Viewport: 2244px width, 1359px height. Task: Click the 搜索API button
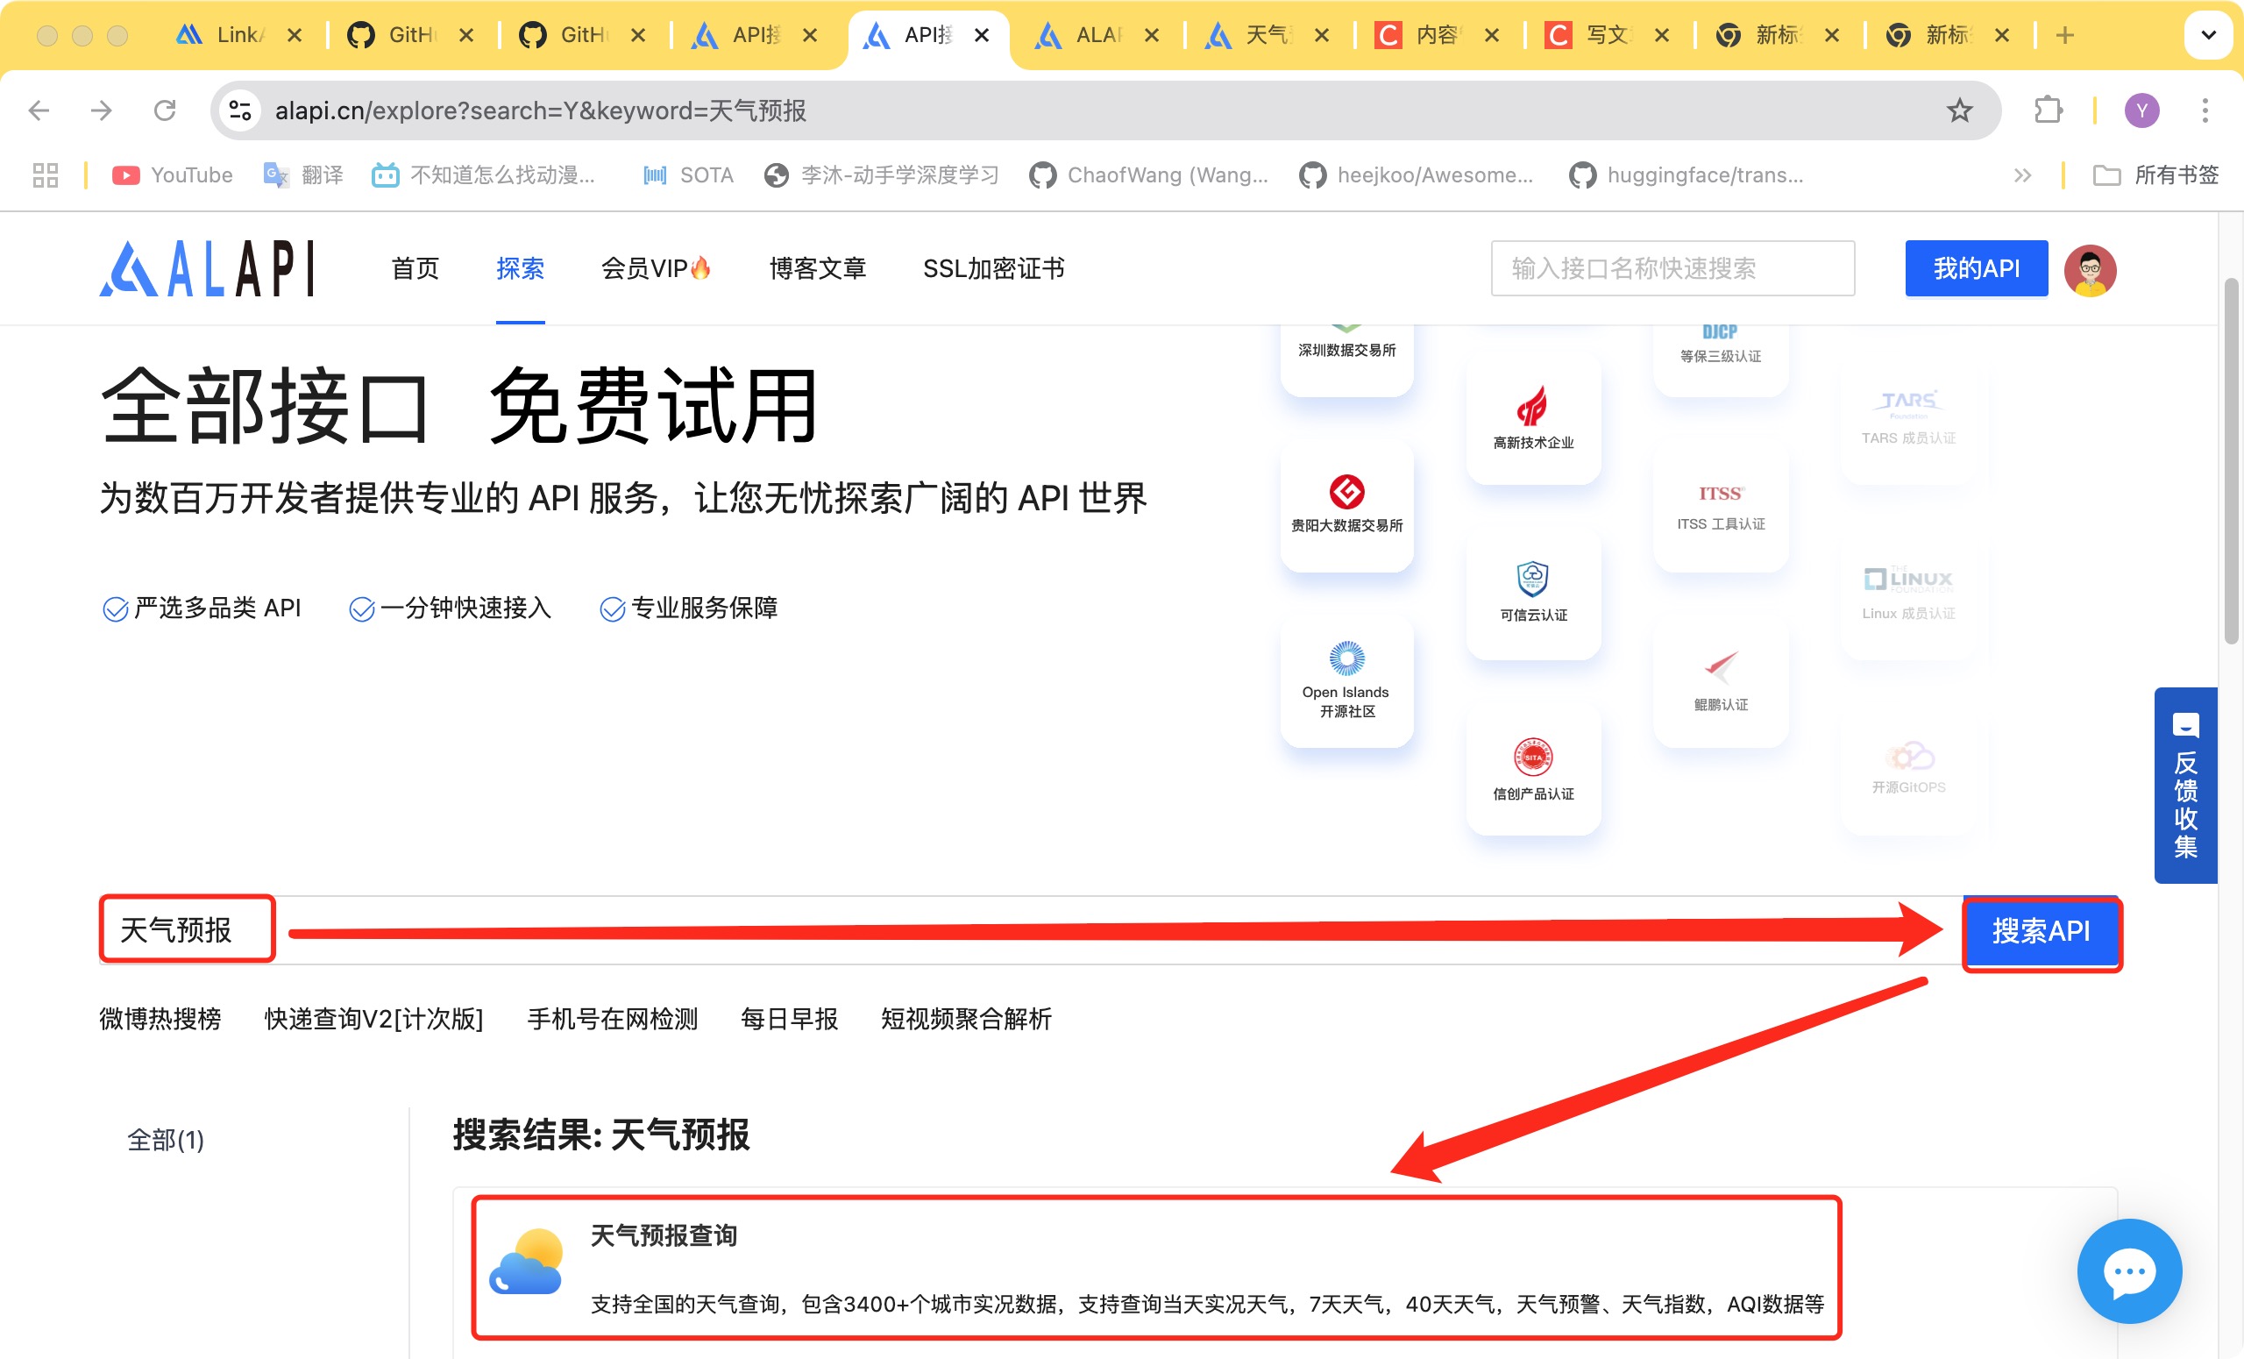coord(2041,931)
